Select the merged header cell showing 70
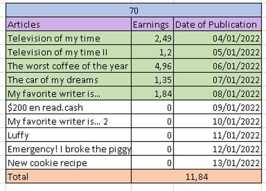This screenshot has height=191, width=266. click(x=134, y=10)
